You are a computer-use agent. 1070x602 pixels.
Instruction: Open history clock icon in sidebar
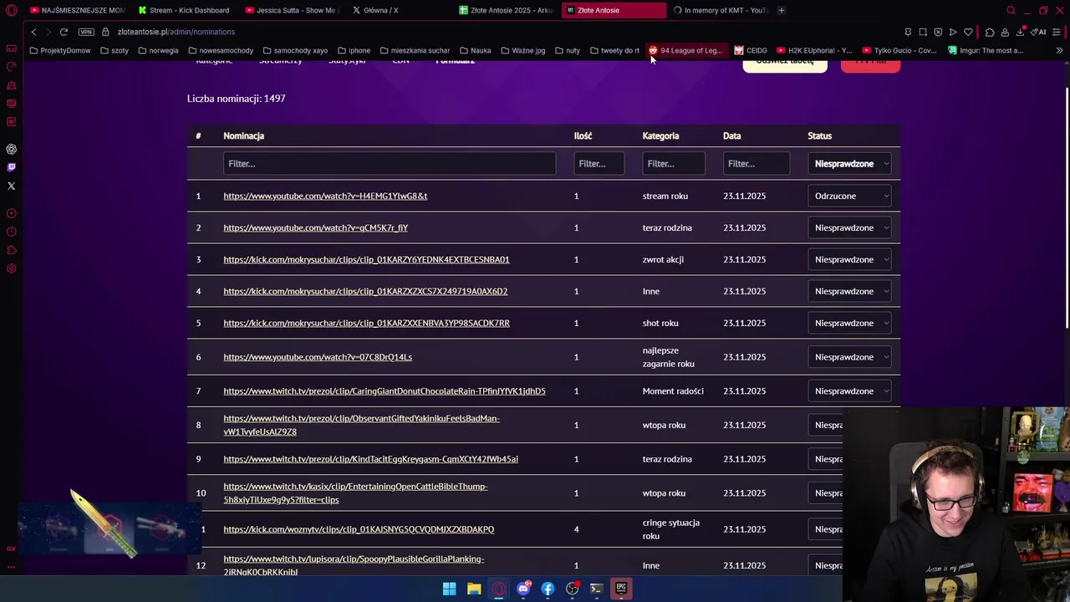pyautogui.click(x=12, y=232)
